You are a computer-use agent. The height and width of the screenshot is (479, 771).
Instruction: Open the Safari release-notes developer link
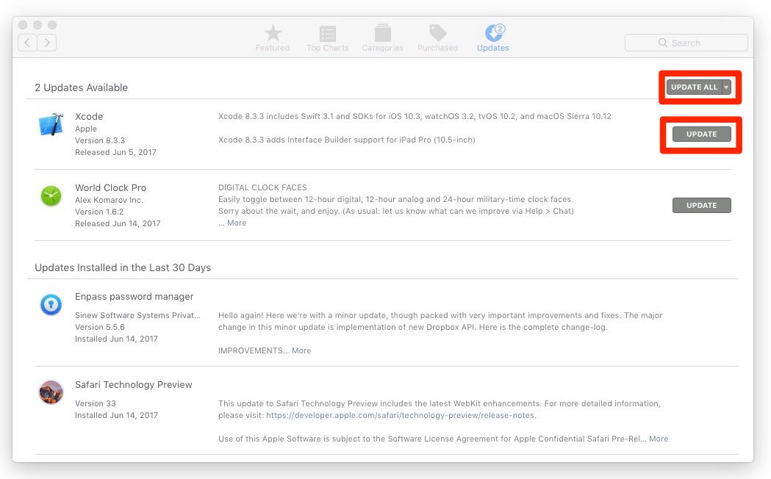(x=401, y=415)
